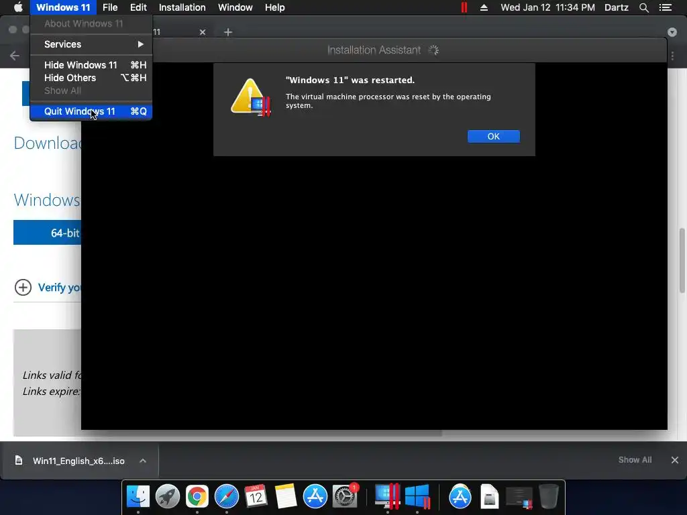687x515 pixels.
Task: Open Windows 11 VM icon in Dock
Action: pos(417,497)
